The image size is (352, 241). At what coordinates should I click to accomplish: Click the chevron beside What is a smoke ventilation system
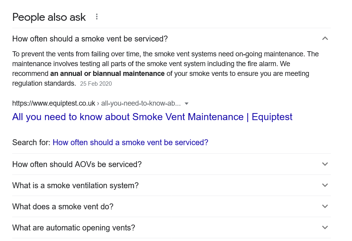325,185
